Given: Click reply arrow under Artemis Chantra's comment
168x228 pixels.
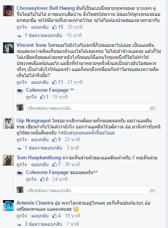Looking at the screenshot, I should point(19,224).
